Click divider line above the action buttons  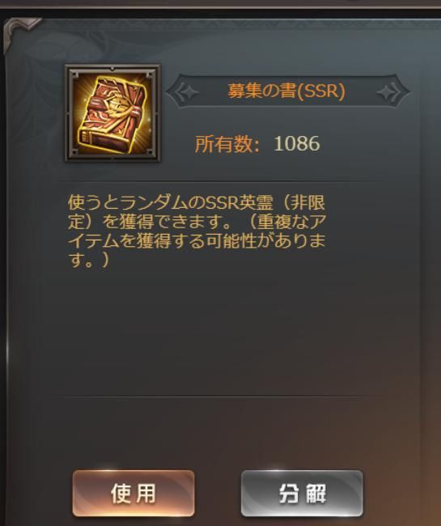click(x=222, y=397)
